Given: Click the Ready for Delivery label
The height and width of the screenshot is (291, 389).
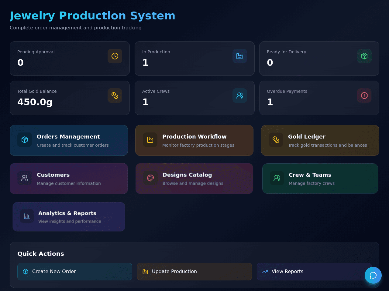Looking at the screenshot, I should [287, 52].
